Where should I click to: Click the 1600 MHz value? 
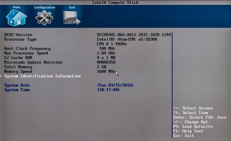click(x=106, y=71)
